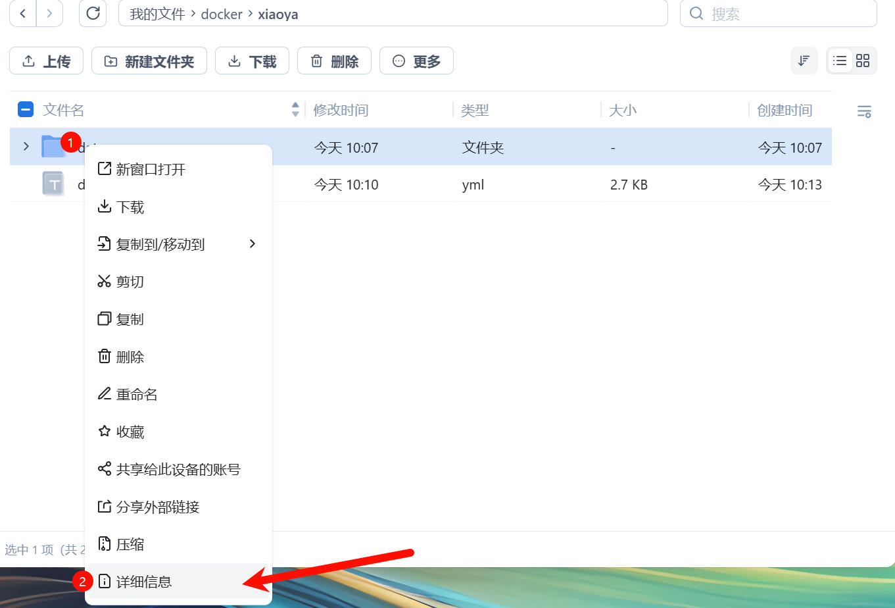Open the 更多 actions button
Image resolution: width=895 pixels, height=608 pixels.
416,61
